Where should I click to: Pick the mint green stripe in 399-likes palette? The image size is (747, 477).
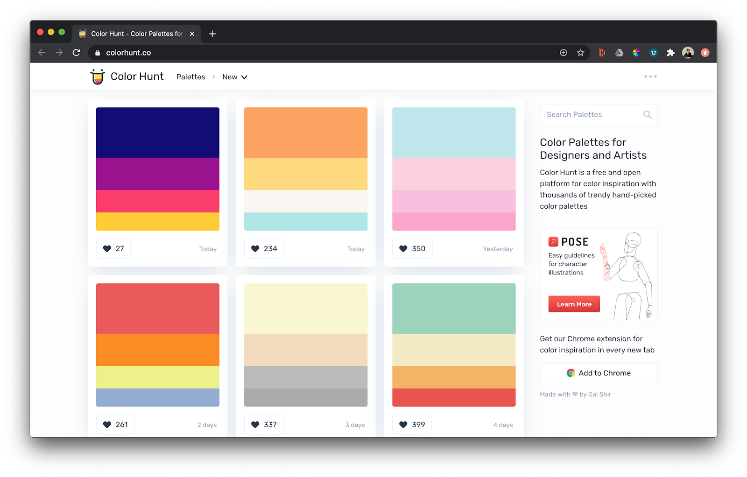click(454, 309)
